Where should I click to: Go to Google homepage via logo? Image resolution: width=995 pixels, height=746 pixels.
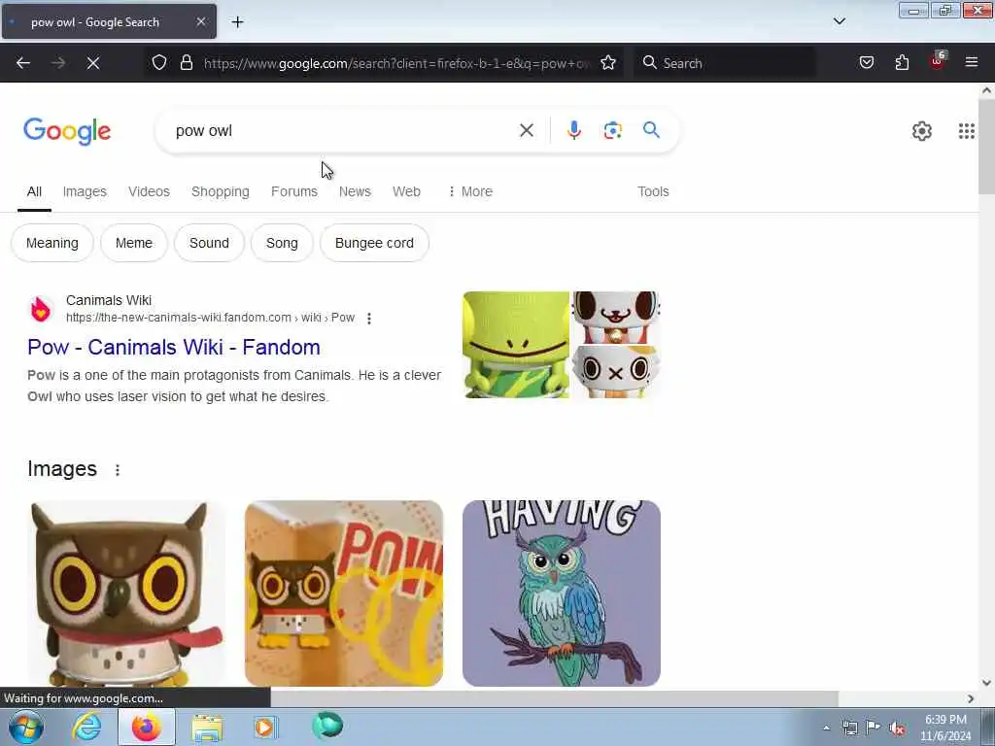(67, 131)
